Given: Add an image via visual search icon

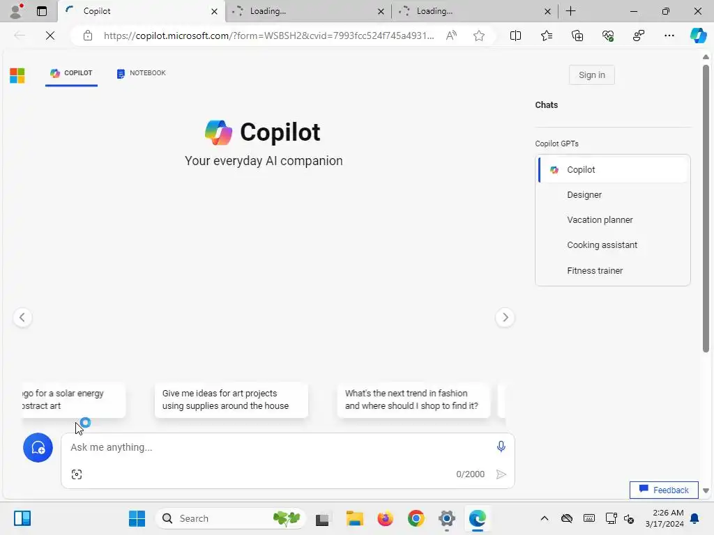Looking at the screenshot, I should 77,474.
